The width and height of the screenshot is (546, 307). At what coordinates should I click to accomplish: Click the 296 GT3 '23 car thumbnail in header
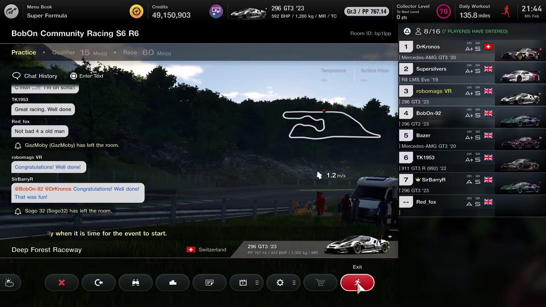click(248, 13)
